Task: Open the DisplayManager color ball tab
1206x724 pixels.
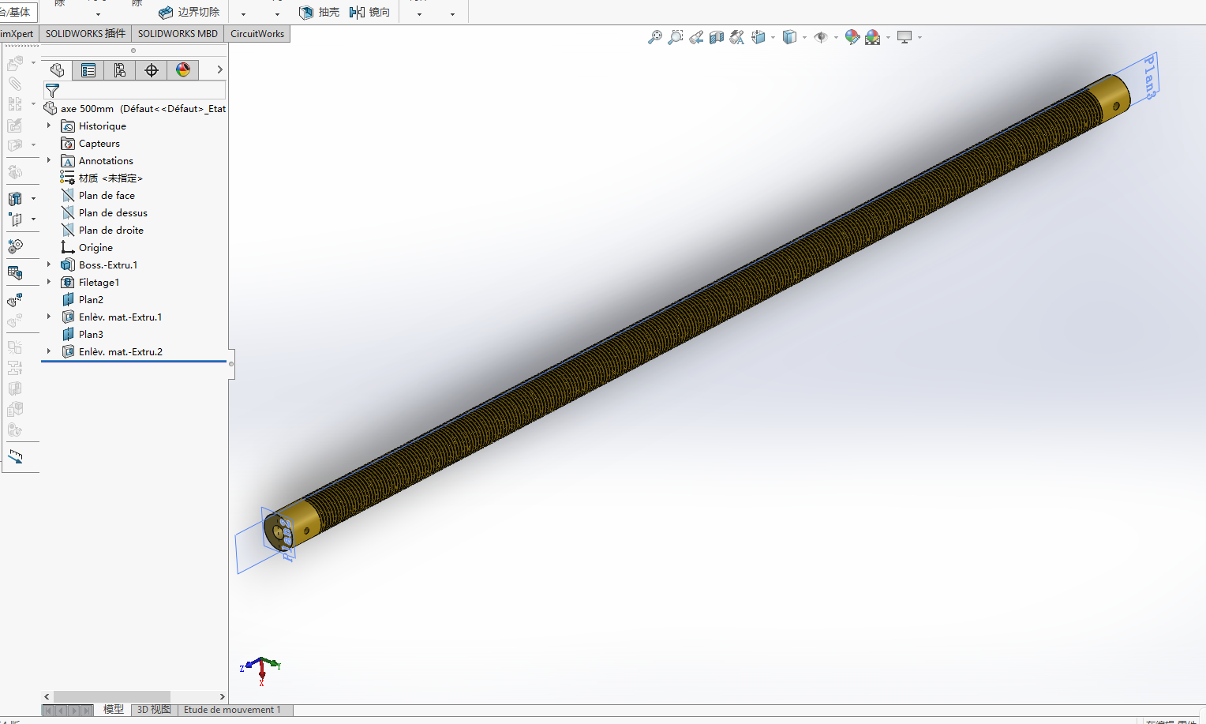Action: (x=183, y=70)
